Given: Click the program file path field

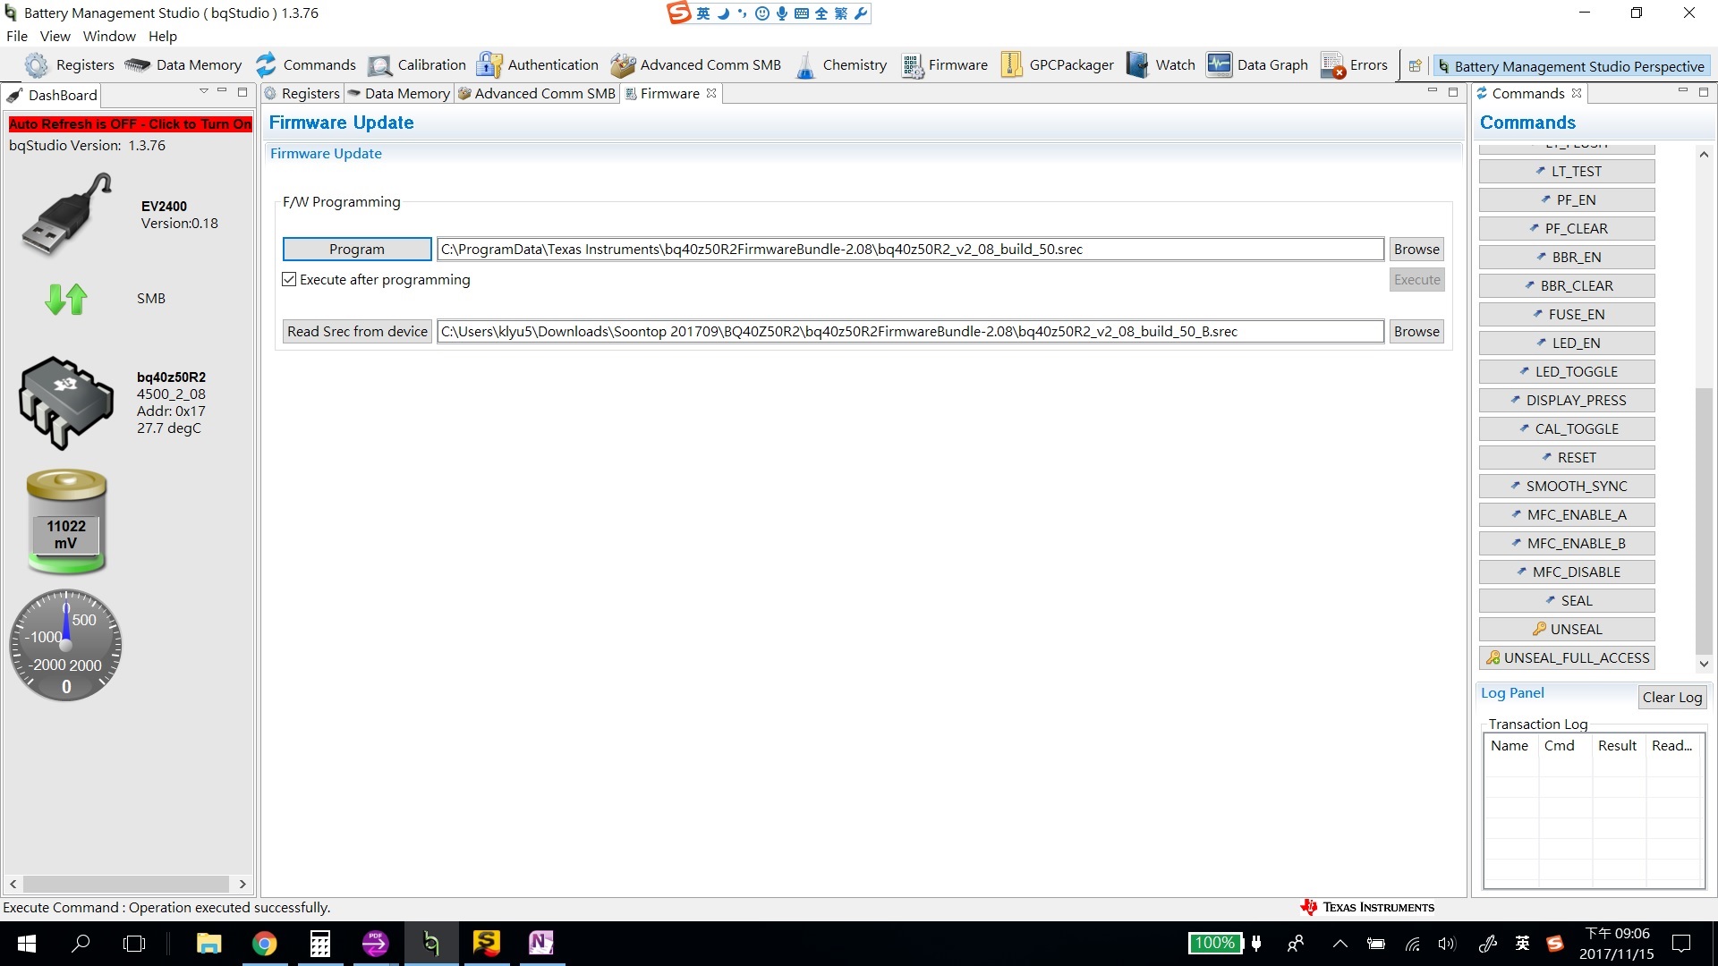Looking at the screenshot, I should point(910,250).
